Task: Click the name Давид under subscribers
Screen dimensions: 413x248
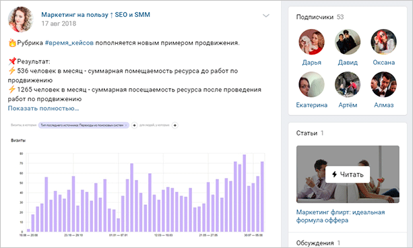Action: click(348, 63)
